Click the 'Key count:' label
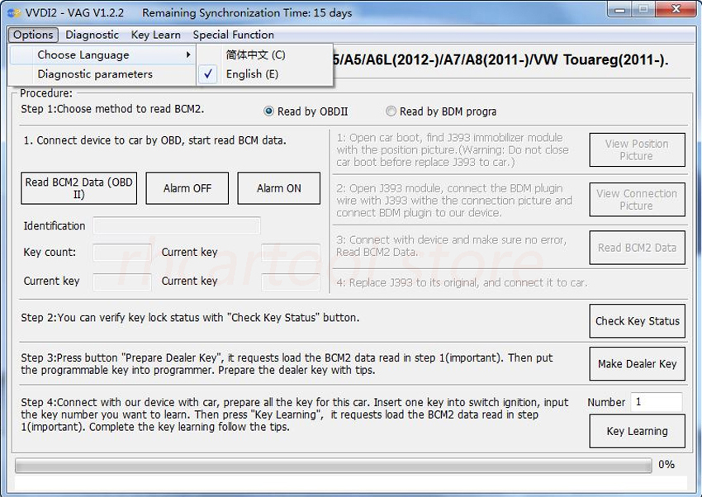 coord(50,253)
